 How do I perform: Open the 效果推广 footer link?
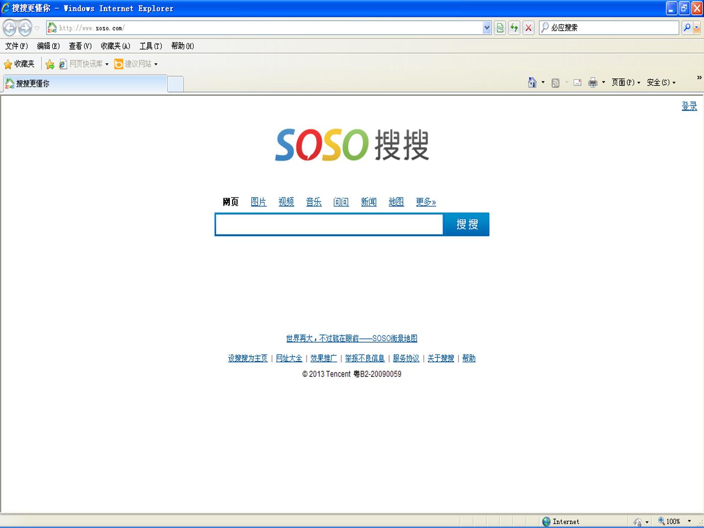324,358
